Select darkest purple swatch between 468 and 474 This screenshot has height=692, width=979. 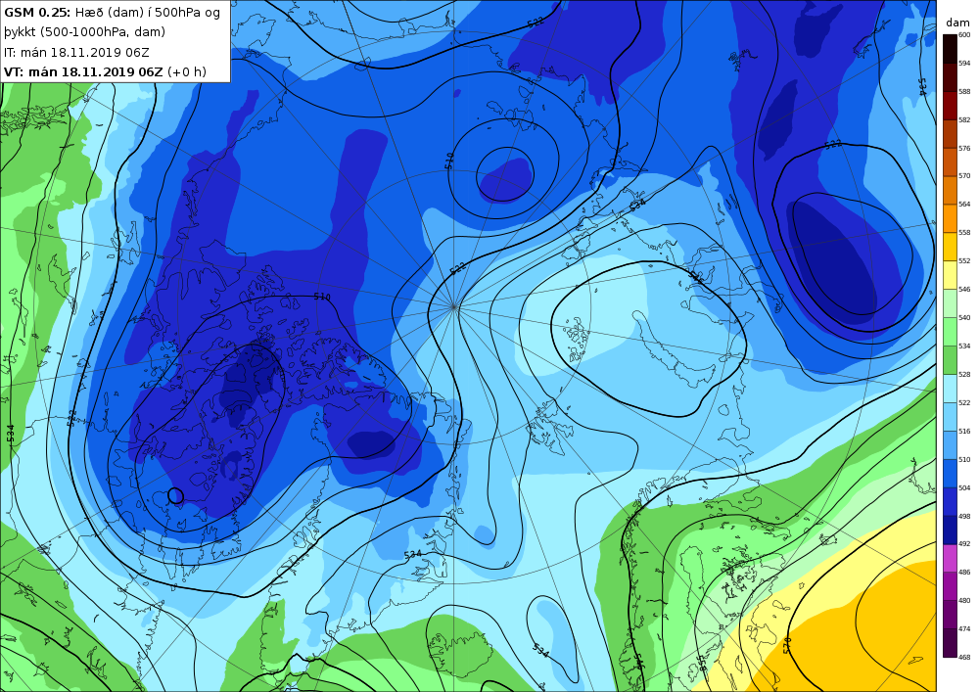950,643
